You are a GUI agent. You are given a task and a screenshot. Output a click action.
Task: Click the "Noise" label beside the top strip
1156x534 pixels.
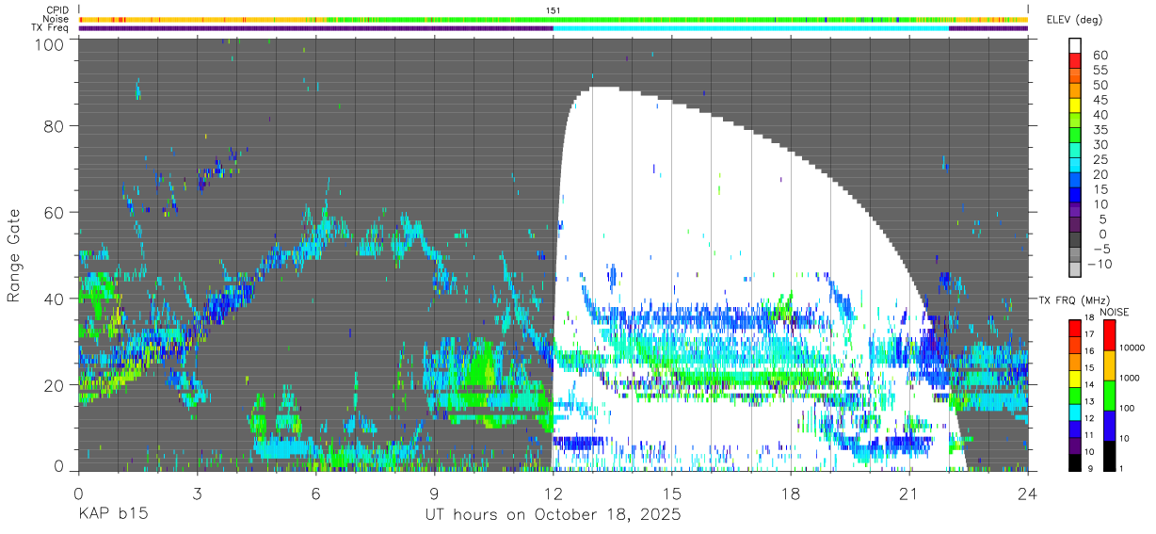(56, 19)
